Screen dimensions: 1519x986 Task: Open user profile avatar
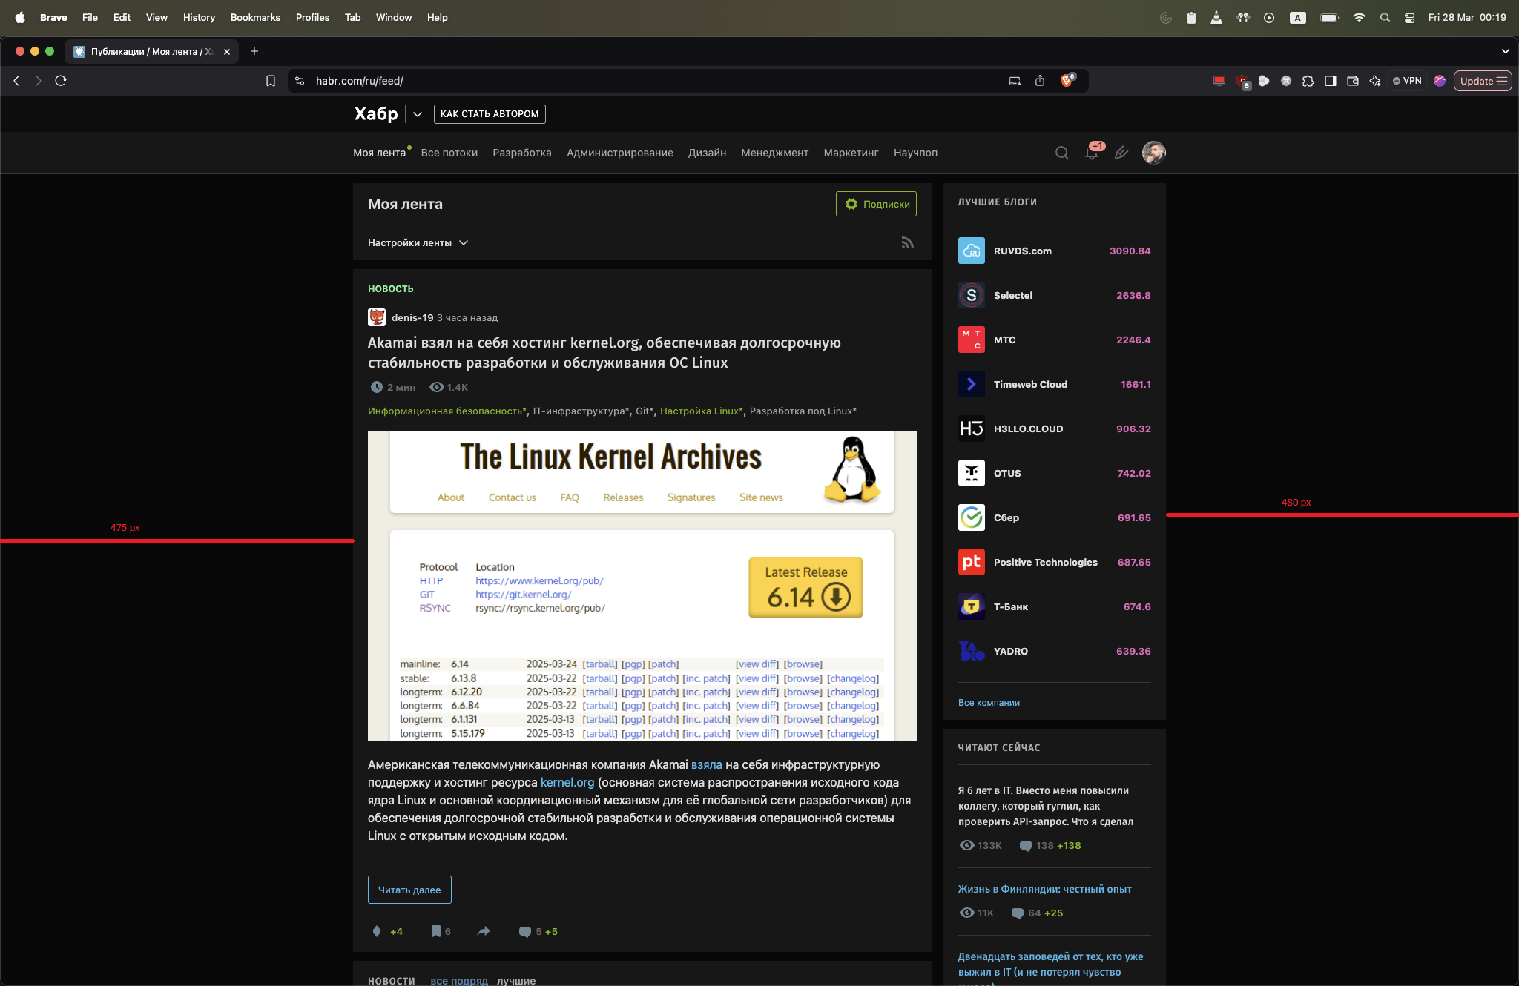(1153, 153)
